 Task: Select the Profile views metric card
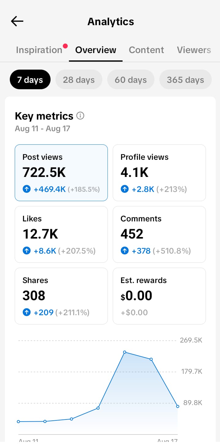click(x=159, y=173)
